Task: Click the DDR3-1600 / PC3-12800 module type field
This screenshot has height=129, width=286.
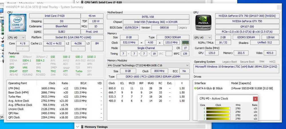Action: [153, 77]
